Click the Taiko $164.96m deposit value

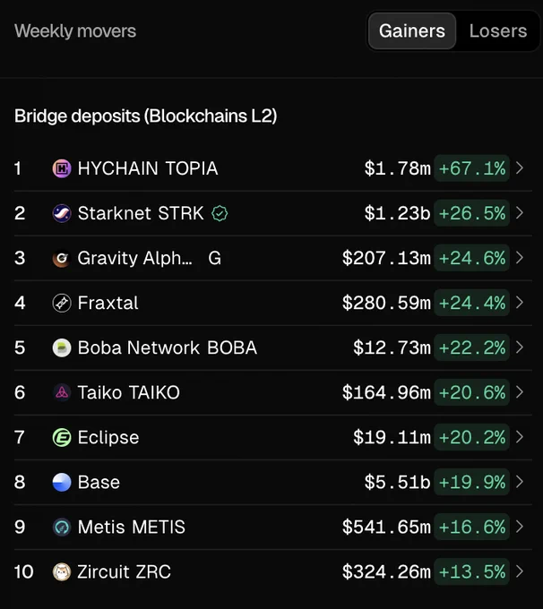tap(386, 392)
